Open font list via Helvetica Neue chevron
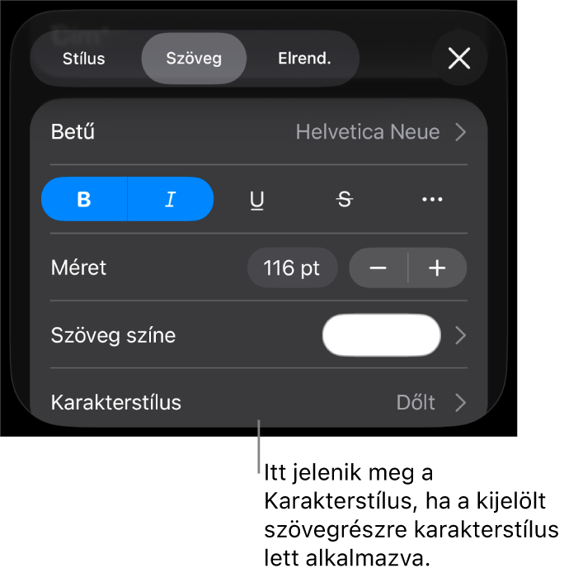This screenshot has width=564, height=573. pos(461,132)
